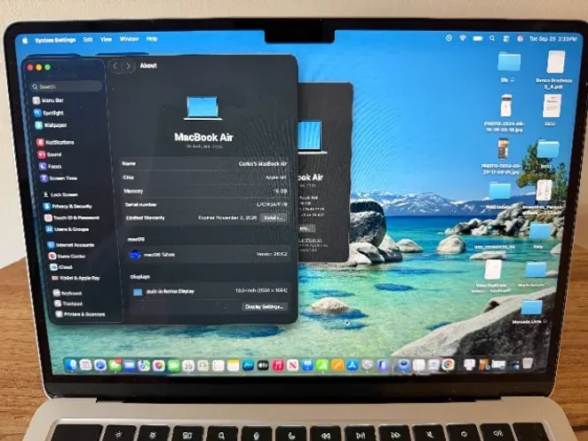
Task: Open the Edit menu
Action: click(88, 39)
